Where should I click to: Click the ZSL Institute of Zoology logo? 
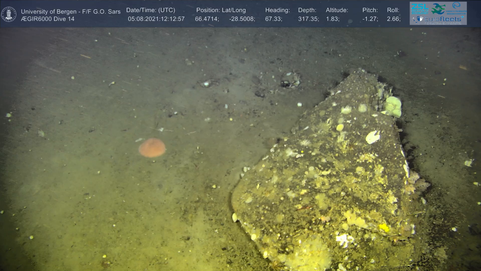coord(420,8)
